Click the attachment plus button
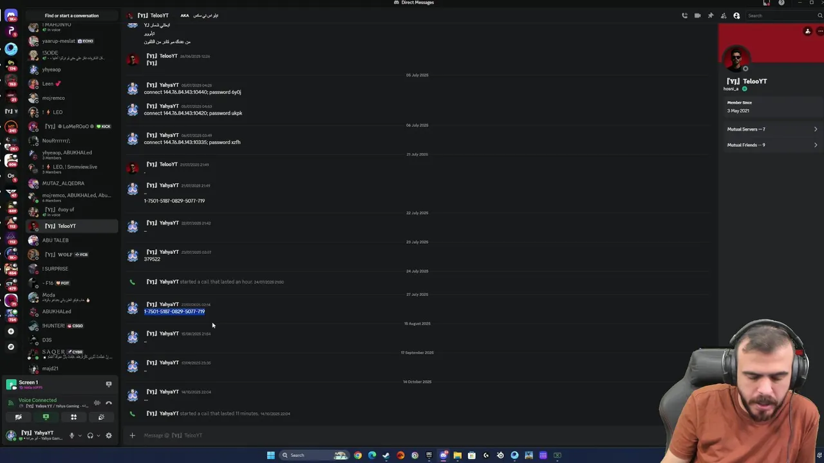This screenshot has width=824, height=463. coord(132,435)
